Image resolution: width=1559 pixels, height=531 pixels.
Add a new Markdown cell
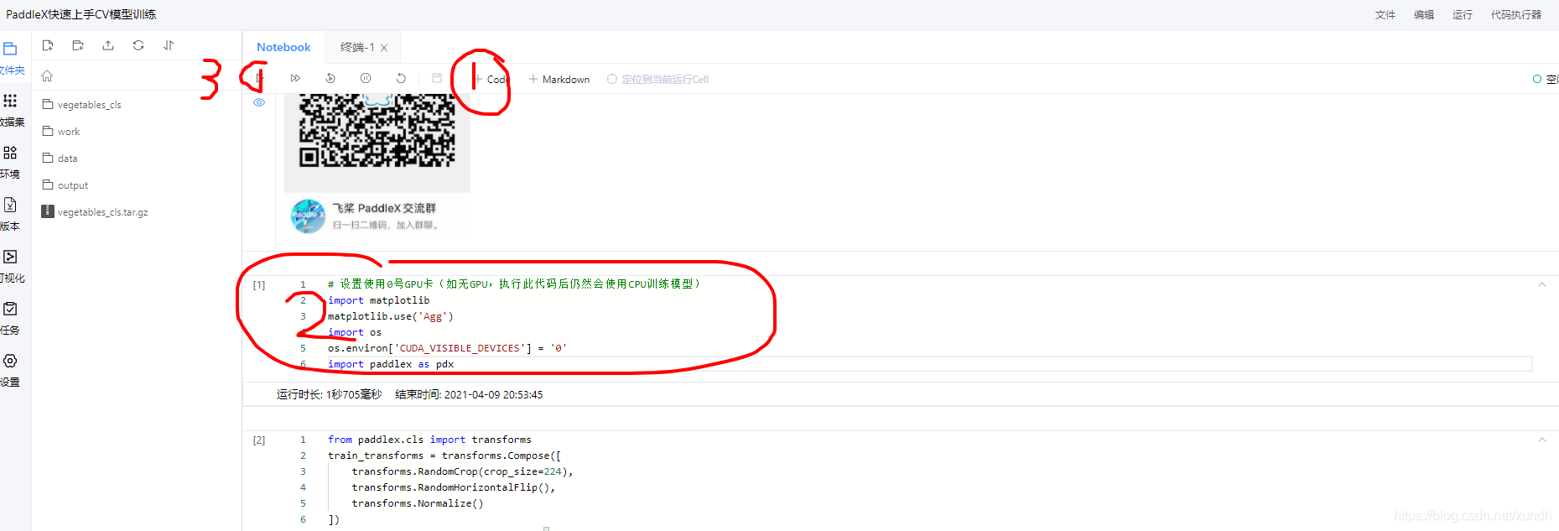tap(559, 79)
